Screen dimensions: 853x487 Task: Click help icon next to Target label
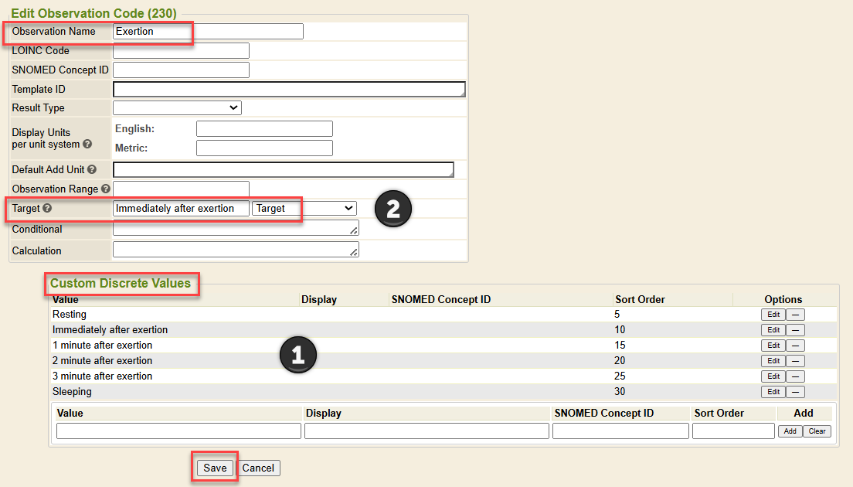47,209
